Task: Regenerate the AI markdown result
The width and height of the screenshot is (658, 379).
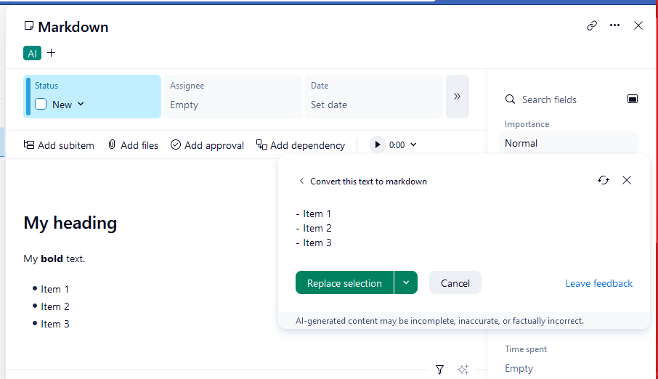Action: click(604, 180)
